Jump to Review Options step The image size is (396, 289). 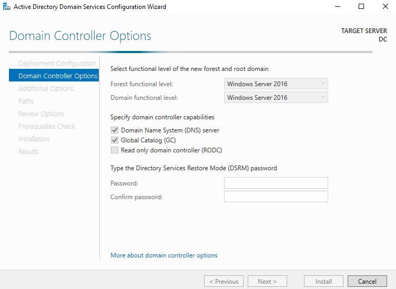[x=41, y=114]
